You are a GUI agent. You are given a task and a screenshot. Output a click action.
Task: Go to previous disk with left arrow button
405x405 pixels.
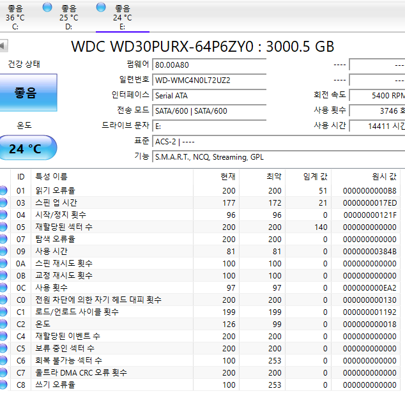(x=4, y=46)
